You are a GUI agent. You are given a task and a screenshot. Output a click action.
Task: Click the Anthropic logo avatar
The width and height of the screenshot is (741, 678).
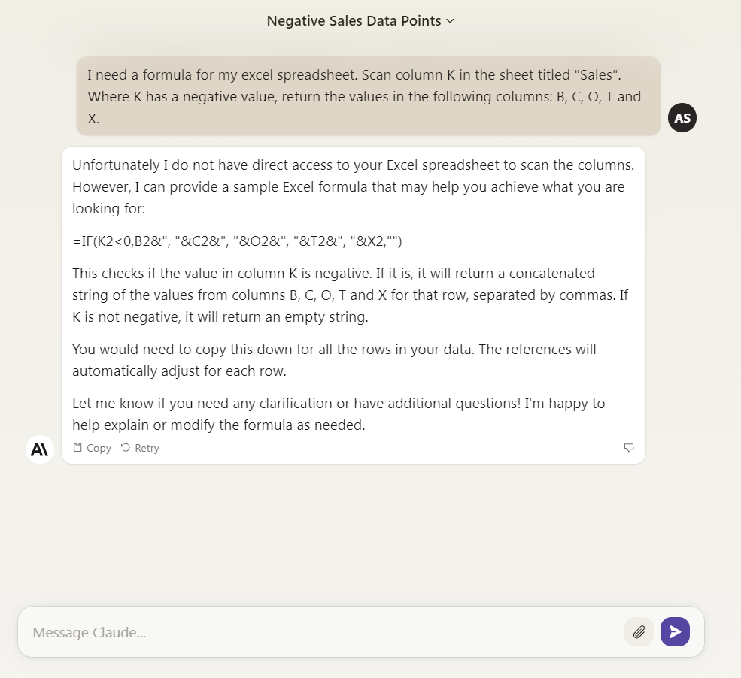[x=40, y=449]
